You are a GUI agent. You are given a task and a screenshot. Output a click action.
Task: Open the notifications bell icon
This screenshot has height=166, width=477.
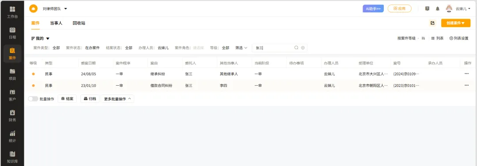pos(437,8)
